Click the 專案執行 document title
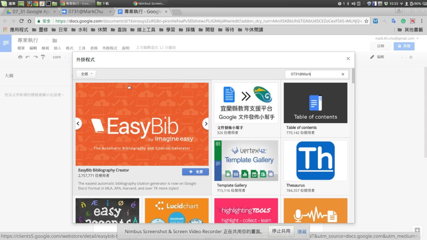The width and height of the screenshot is (427, 240). (28, 40)
